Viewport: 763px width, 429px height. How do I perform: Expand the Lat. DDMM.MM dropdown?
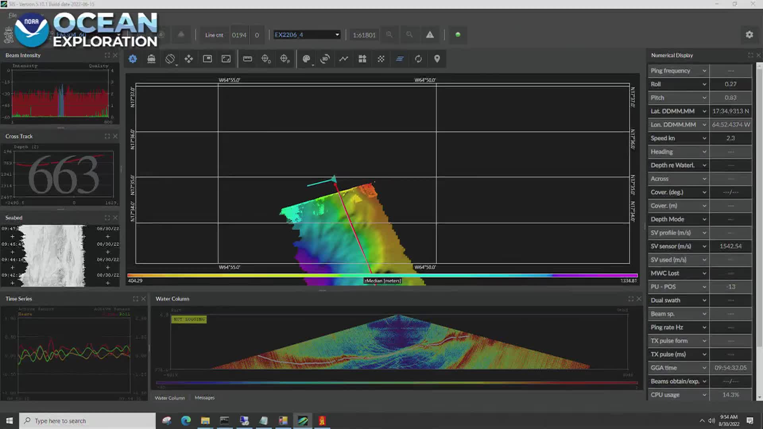click(704, 111)
